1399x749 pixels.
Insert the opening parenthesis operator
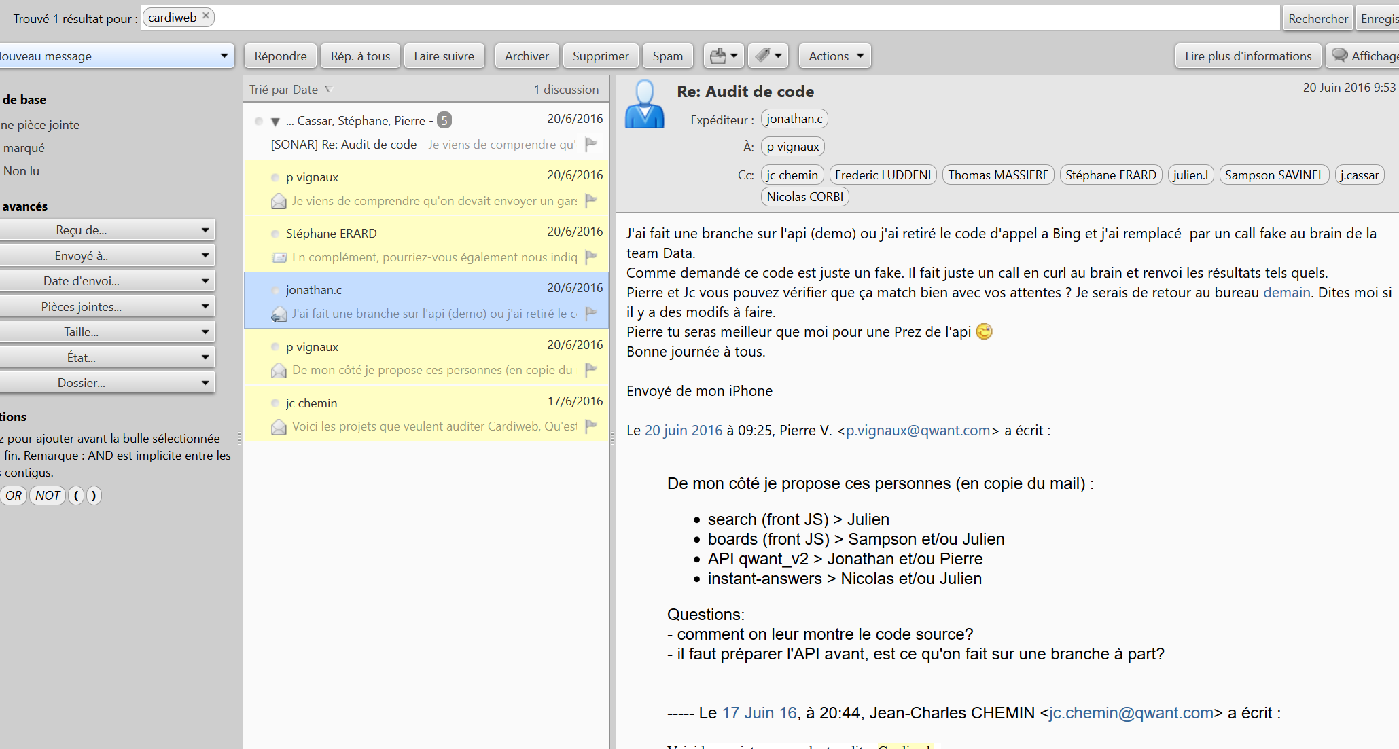[x=76, y=495]
